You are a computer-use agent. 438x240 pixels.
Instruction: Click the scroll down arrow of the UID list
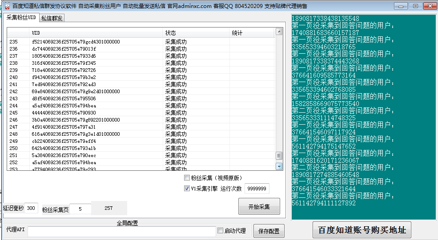pos(279,166)
